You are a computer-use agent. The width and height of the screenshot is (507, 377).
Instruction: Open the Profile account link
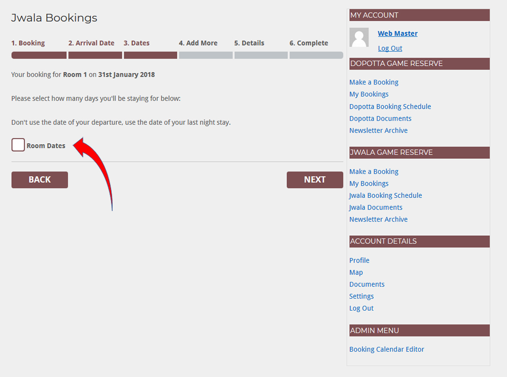(359, 260)
